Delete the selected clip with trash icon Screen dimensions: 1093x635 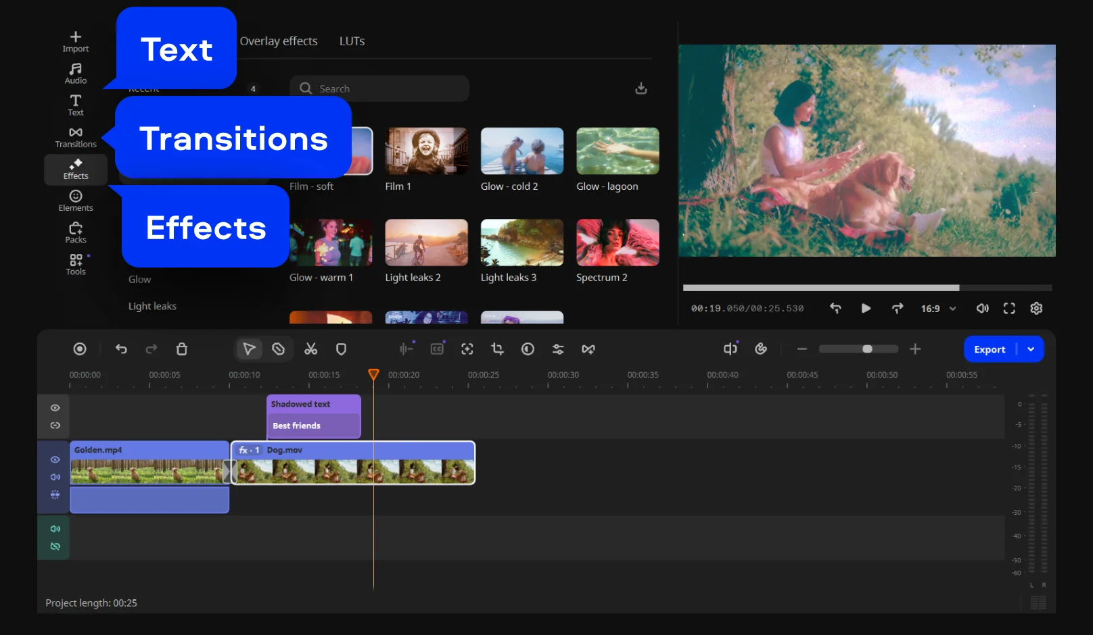[181, 349]
